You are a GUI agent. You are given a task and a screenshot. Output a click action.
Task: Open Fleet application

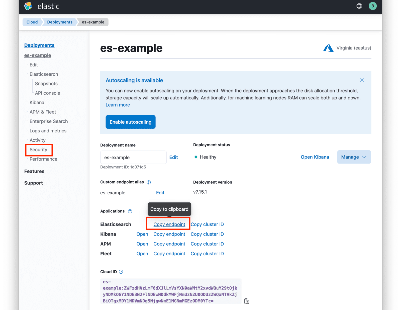[142, 254]
